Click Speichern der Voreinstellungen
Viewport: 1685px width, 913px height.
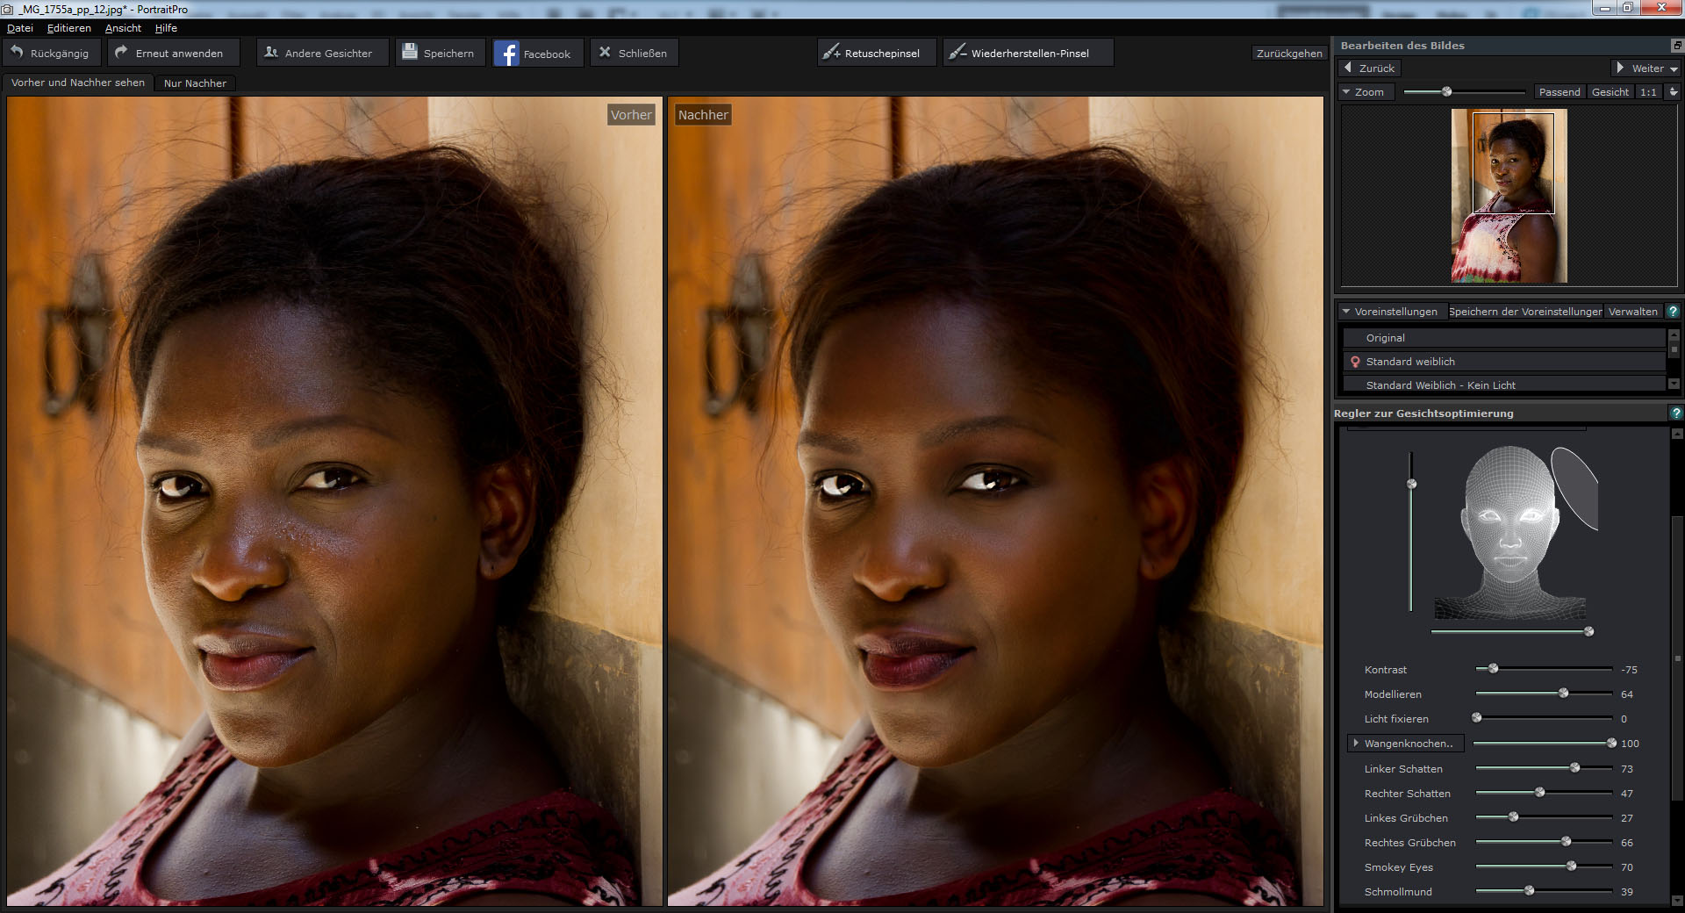point(1525,312)
